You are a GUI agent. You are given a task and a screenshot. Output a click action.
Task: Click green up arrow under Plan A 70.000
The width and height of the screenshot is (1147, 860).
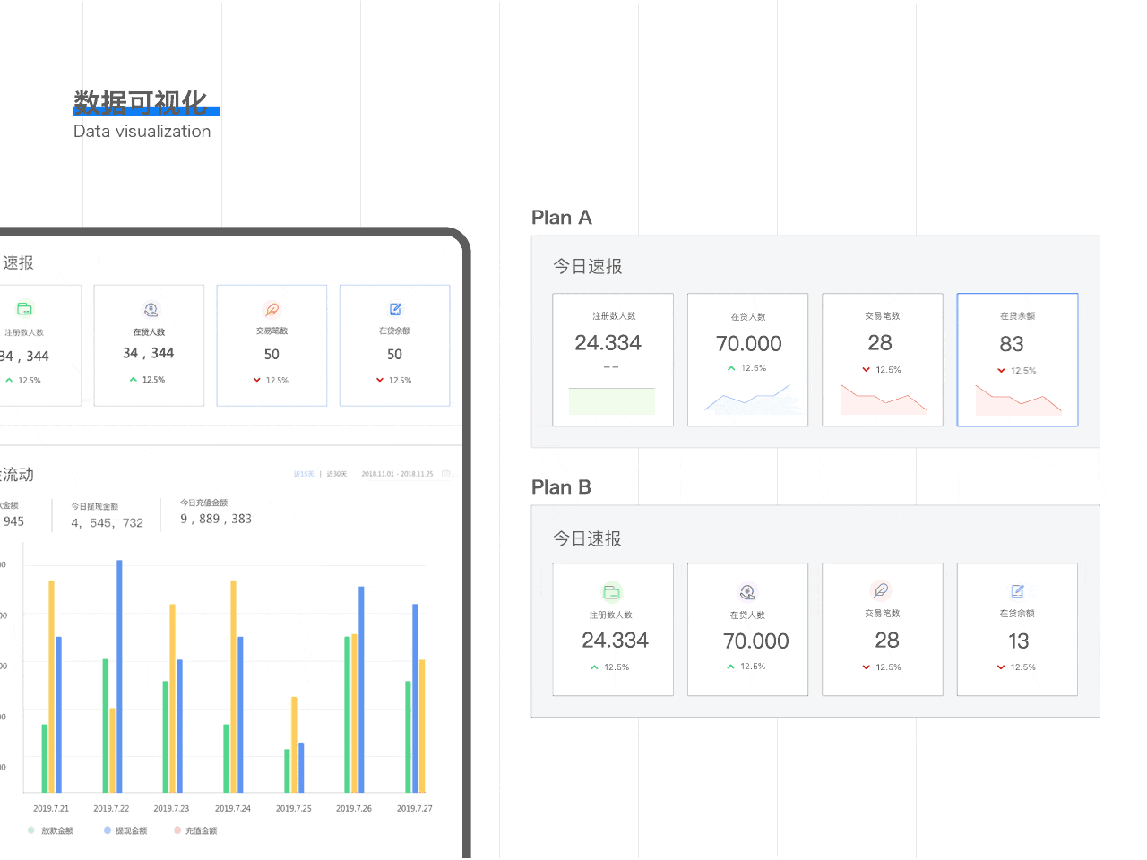tap(731, 368)
